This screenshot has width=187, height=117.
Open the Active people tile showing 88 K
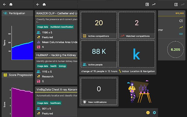[x=99, y=54]
